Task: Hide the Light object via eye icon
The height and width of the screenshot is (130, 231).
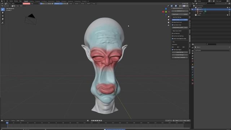Action: tap(230, 13)
